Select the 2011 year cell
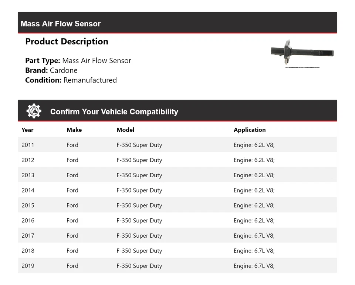 [28, 145]
